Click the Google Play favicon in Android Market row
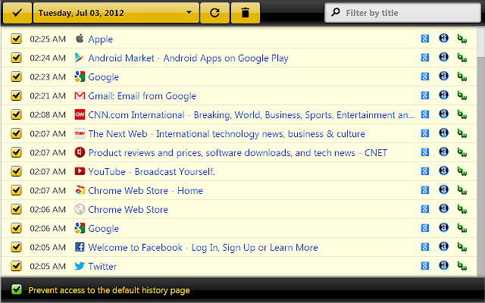485x303 pixels. (x=80, y=58)
